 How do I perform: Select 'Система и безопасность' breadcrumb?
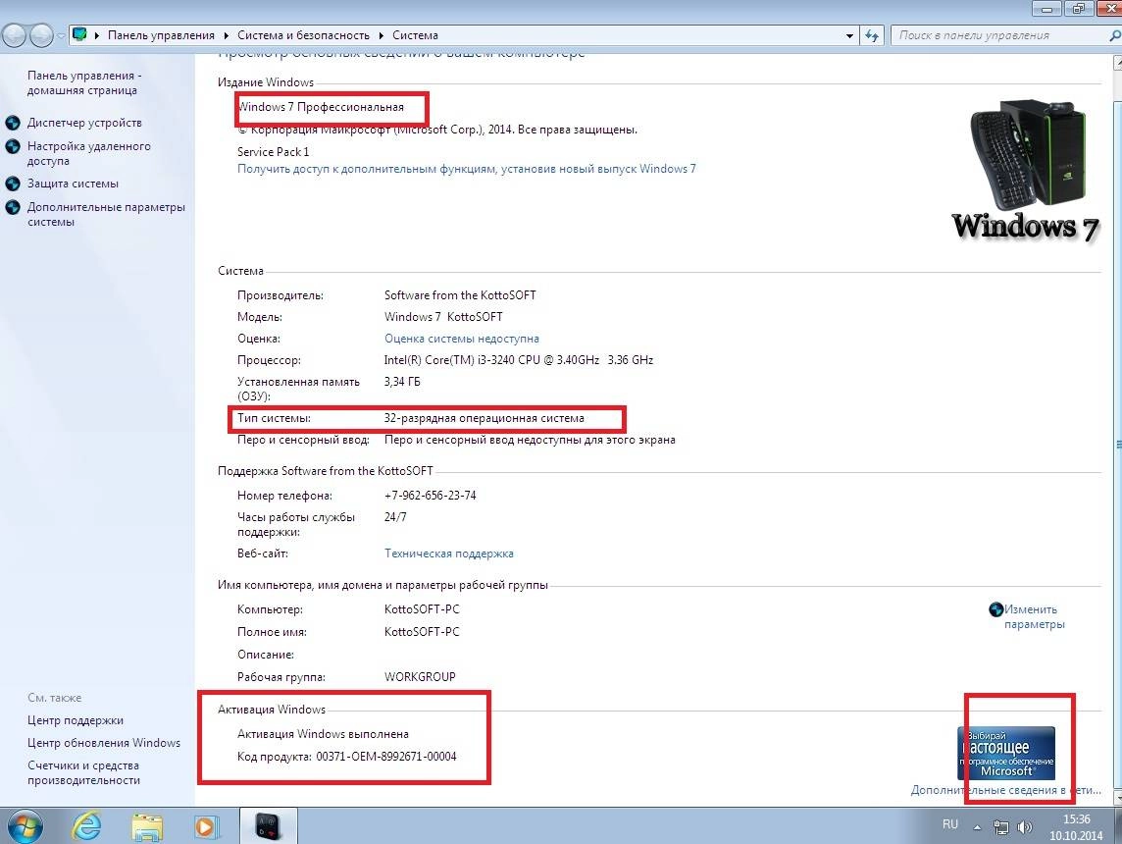[303, 35]
